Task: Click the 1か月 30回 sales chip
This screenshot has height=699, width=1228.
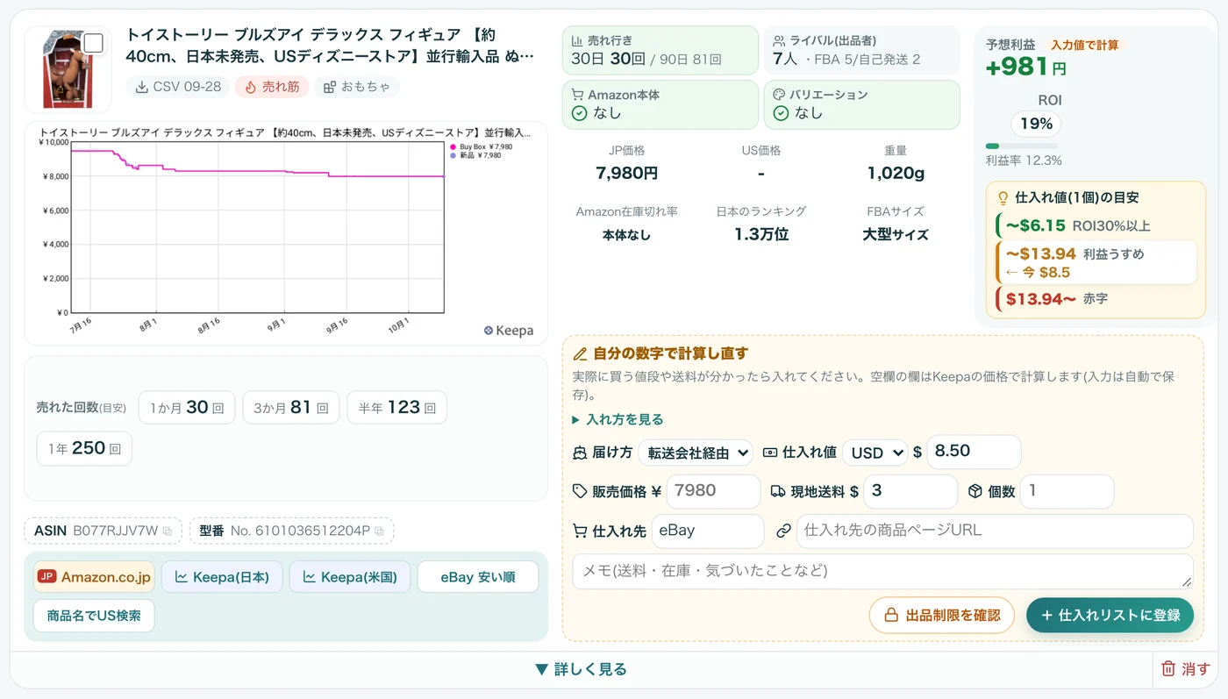Action: click(x=187, y=408)
